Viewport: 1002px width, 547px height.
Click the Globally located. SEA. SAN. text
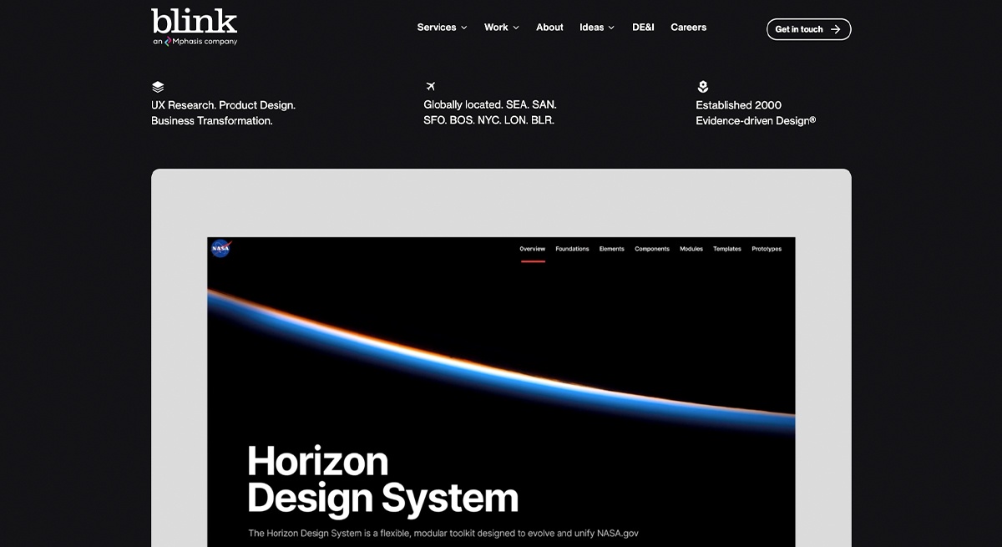tap(490, 105)
